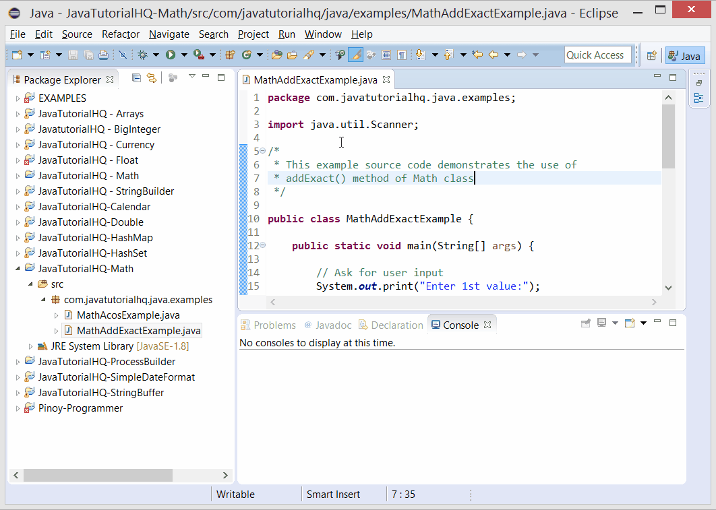Toggle Show Whitespace Characters button

pos(402,55)
